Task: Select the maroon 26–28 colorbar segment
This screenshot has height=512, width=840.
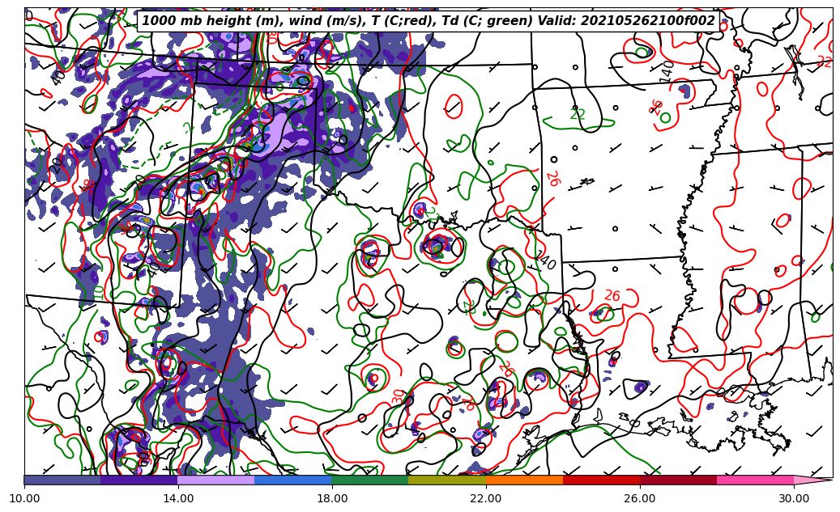Action: click(x=678, y=480)
